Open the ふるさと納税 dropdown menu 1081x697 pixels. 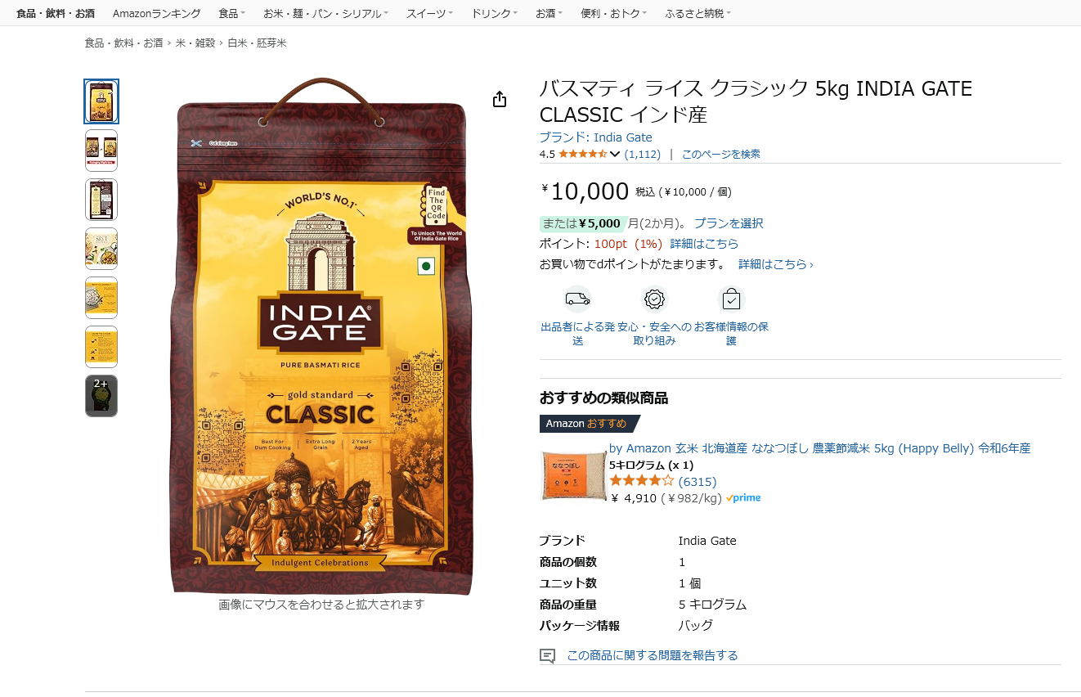coord(697,13)
